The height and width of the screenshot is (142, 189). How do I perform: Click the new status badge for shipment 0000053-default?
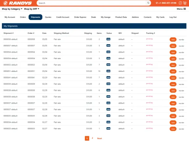108,65
